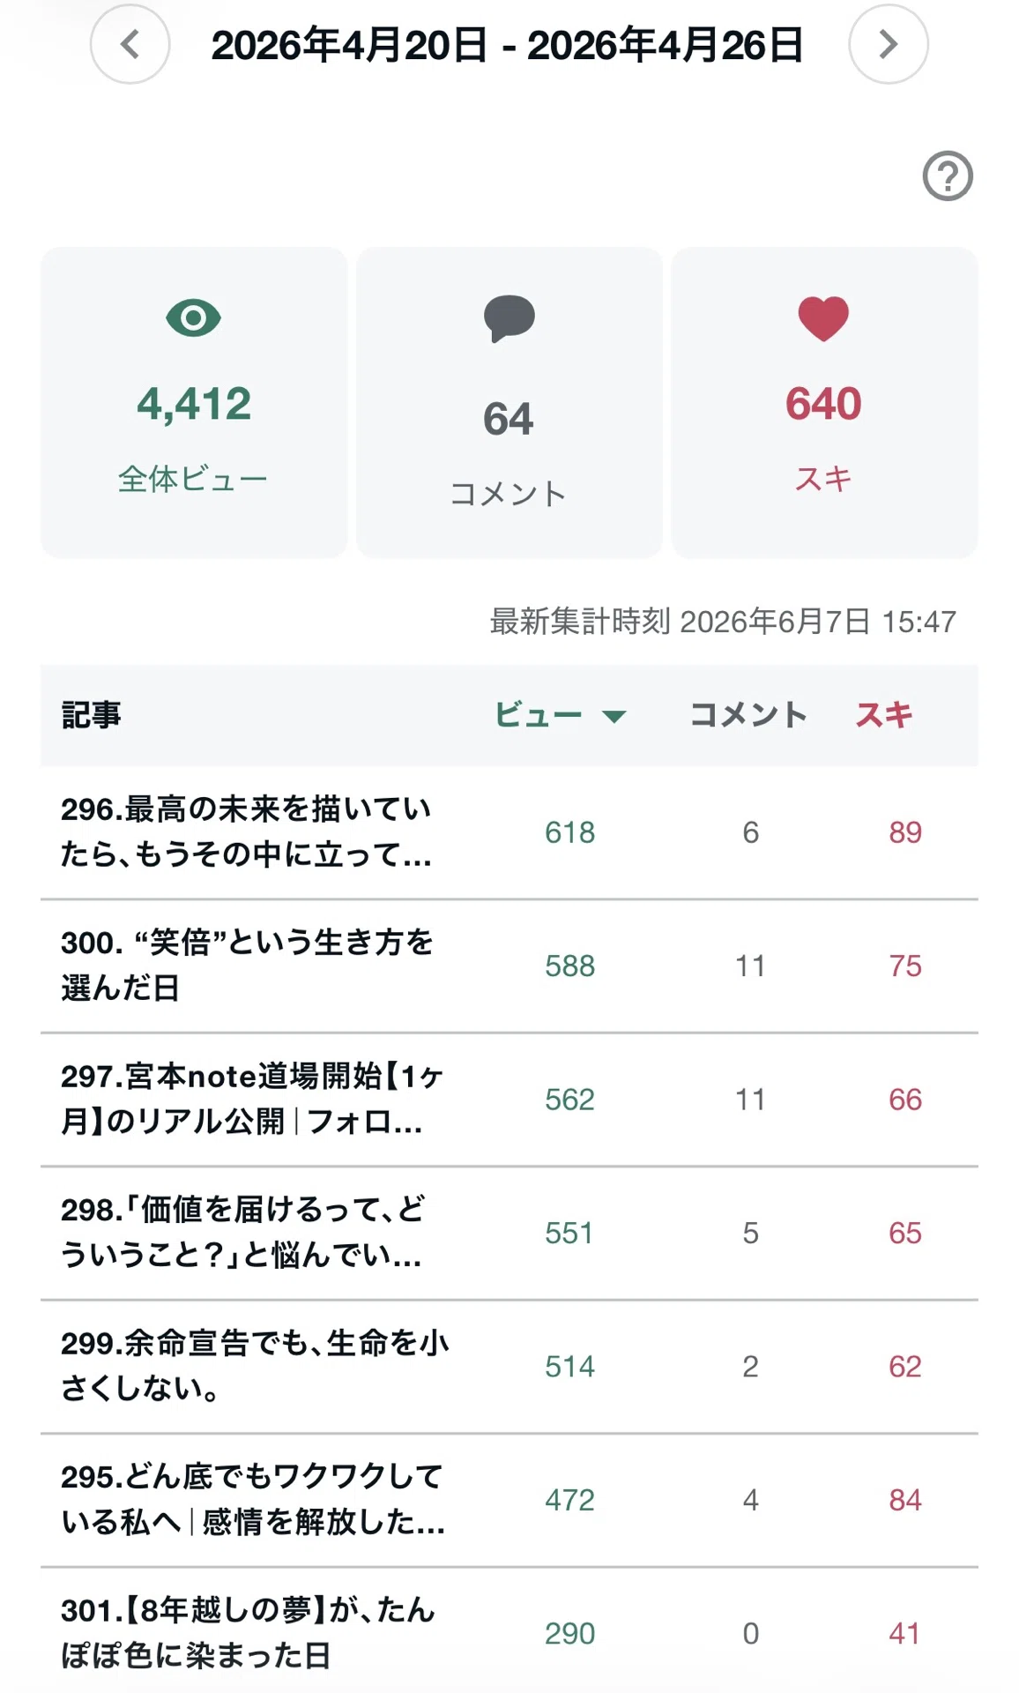Go to the next week arrow
The height and width of the screenshot is (1693, 1019).
(x=888, y=44)
